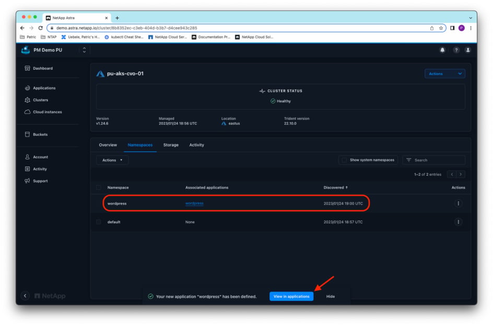The image size is (493, 326).
Task: Click the notifications bell icon
Action: coord(442,50)
